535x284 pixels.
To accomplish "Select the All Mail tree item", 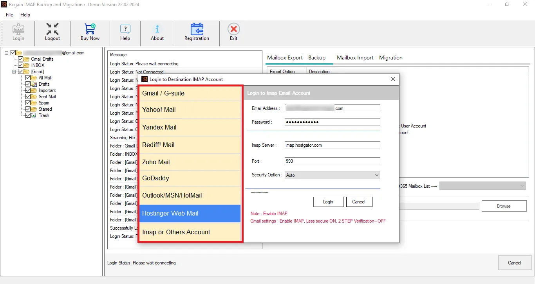I will [x=45, y=78].
